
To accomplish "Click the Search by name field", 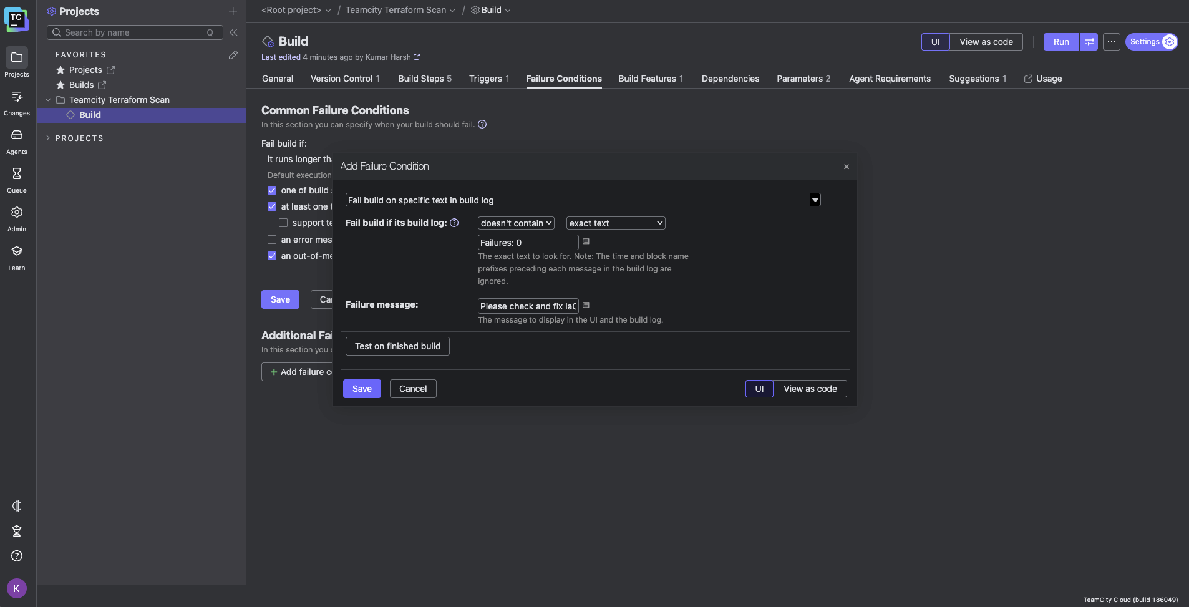I will point(135,32).
